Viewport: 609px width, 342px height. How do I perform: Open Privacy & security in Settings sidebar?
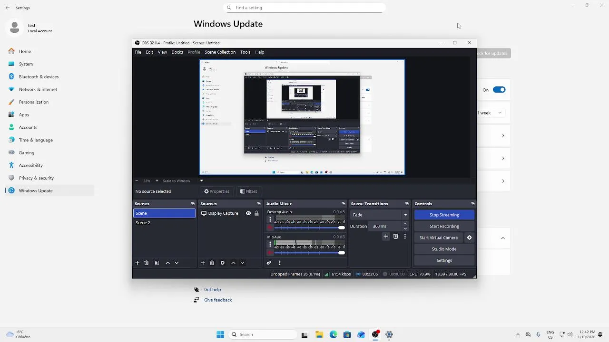pos(36,178)
